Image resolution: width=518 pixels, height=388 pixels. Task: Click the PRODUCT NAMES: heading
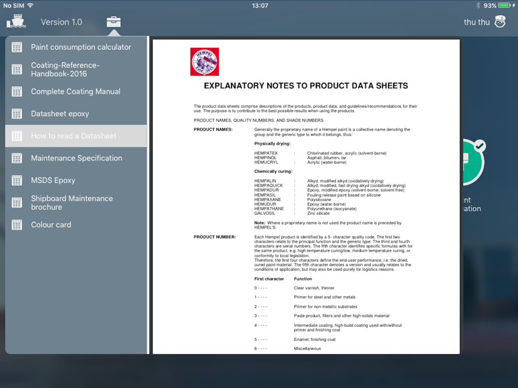coord(213,129)
